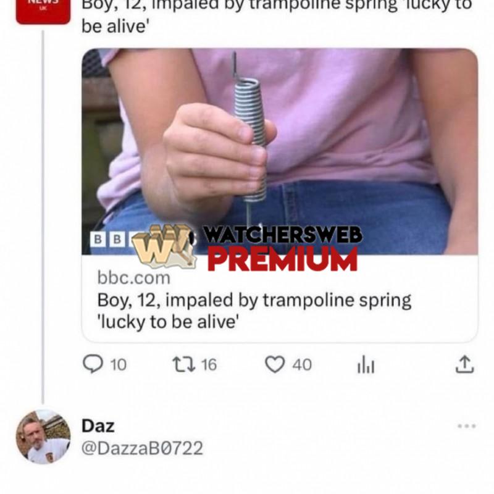Open the three-dot more menu on Daz's reply

(467, 426)
